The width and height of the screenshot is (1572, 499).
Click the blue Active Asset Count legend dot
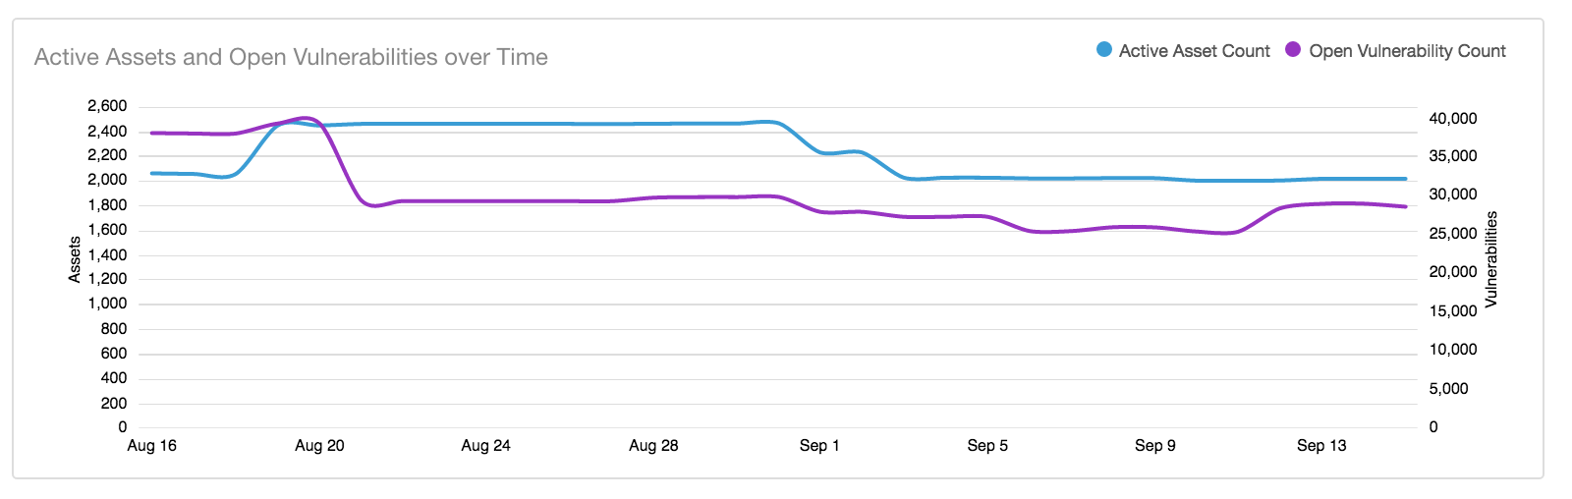coord(1104,50)
